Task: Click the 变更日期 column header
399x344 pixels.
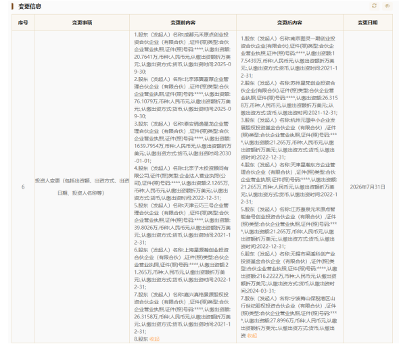Action: click(x=368, y=22)
